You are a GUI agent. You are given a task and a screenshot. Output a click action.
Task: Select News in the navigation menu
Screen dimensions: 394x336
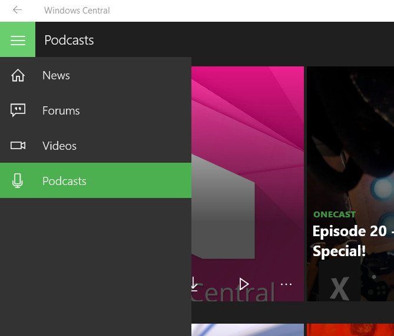point(95,75)
